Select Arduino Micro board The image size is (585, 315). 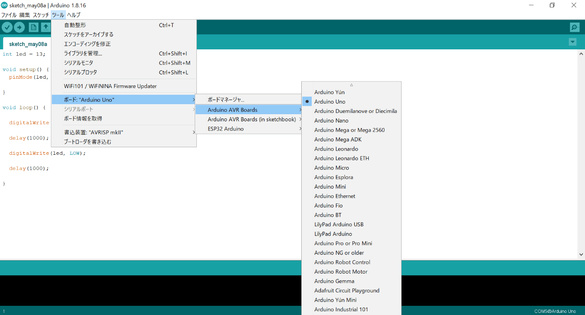click(x=351, y=168)
